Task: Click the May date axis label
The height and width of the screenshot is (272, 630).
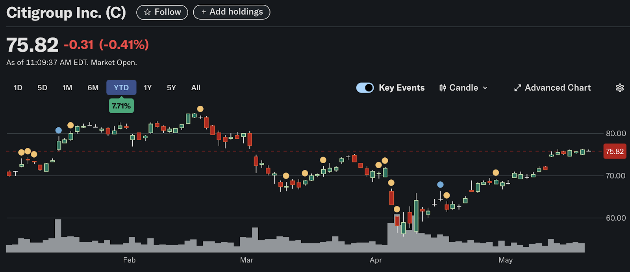Action: click(x=506, y=260)
